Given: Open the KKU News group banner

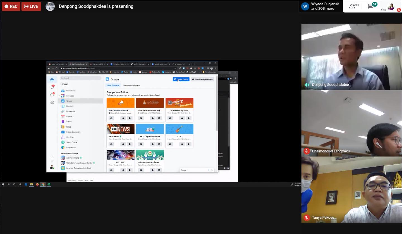Looking at the screenshot, I should click(120, 129).
